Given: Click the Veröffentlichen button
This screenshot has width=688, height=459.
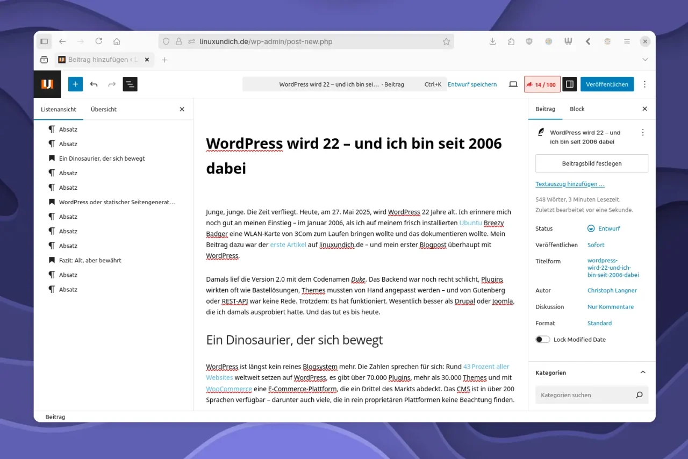Looking at the screenshot, I should (607, 84).
